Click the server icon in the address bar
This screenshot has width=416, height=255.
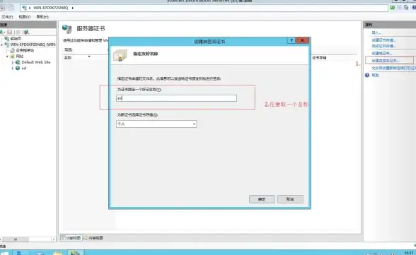pos(24,8)
